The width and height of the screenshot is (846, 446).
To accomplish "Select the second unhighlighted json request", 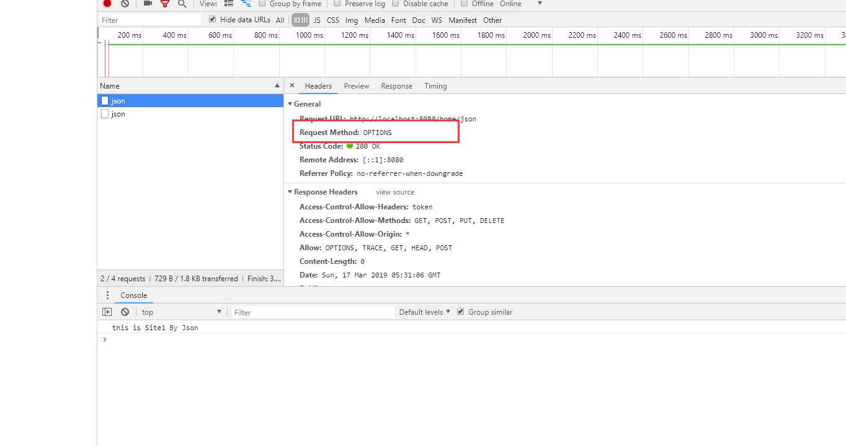I will pyautogui.click(x=190, y=114).
